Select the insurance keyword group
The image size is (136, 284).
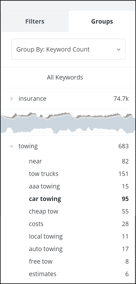[x=68, y=99]
